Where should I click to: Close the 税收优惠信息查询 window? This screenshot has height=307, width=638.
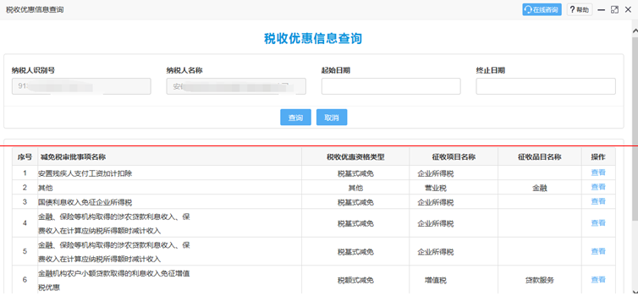point(627,10)
